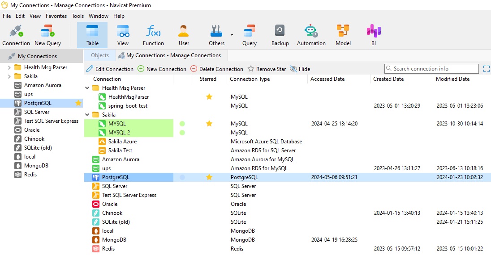Click the Others toolbar icon
Viewport: 491px width, 255px height.
click(216, 35)
